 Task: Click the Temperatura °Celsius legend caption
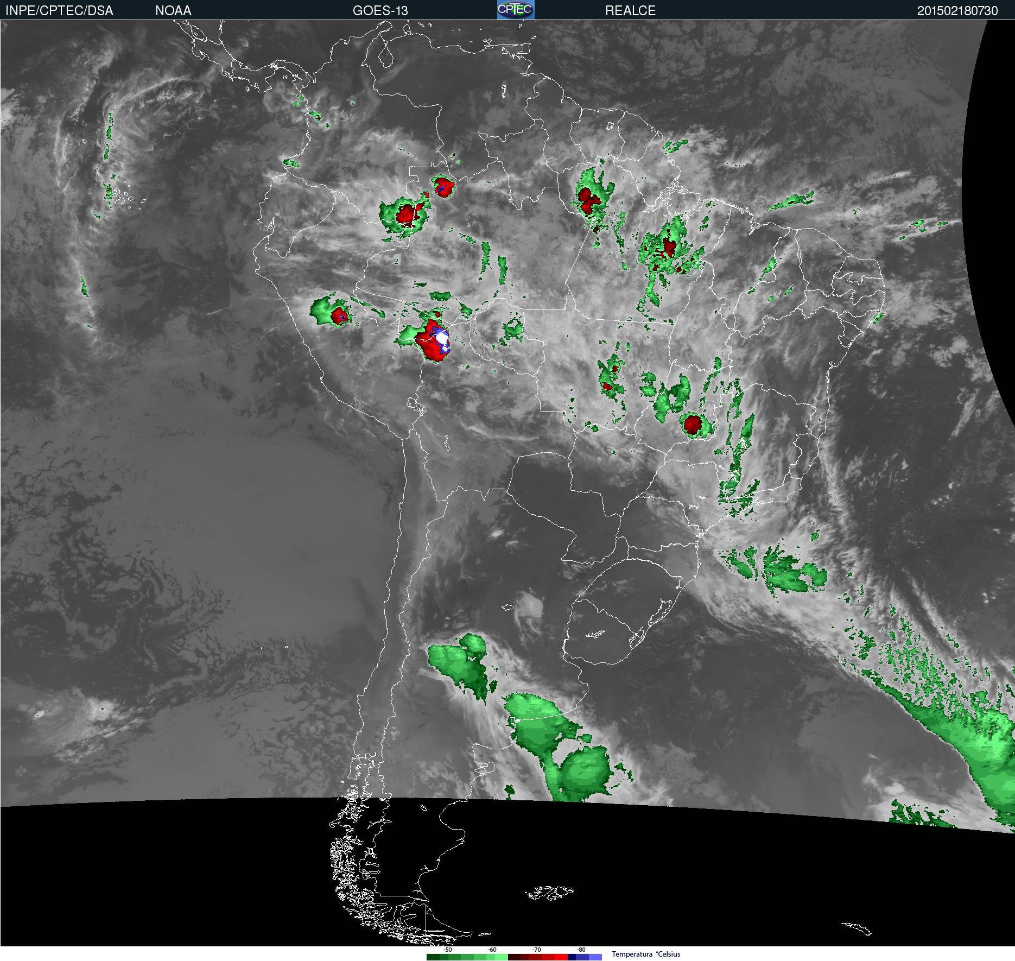click(646, 954)
